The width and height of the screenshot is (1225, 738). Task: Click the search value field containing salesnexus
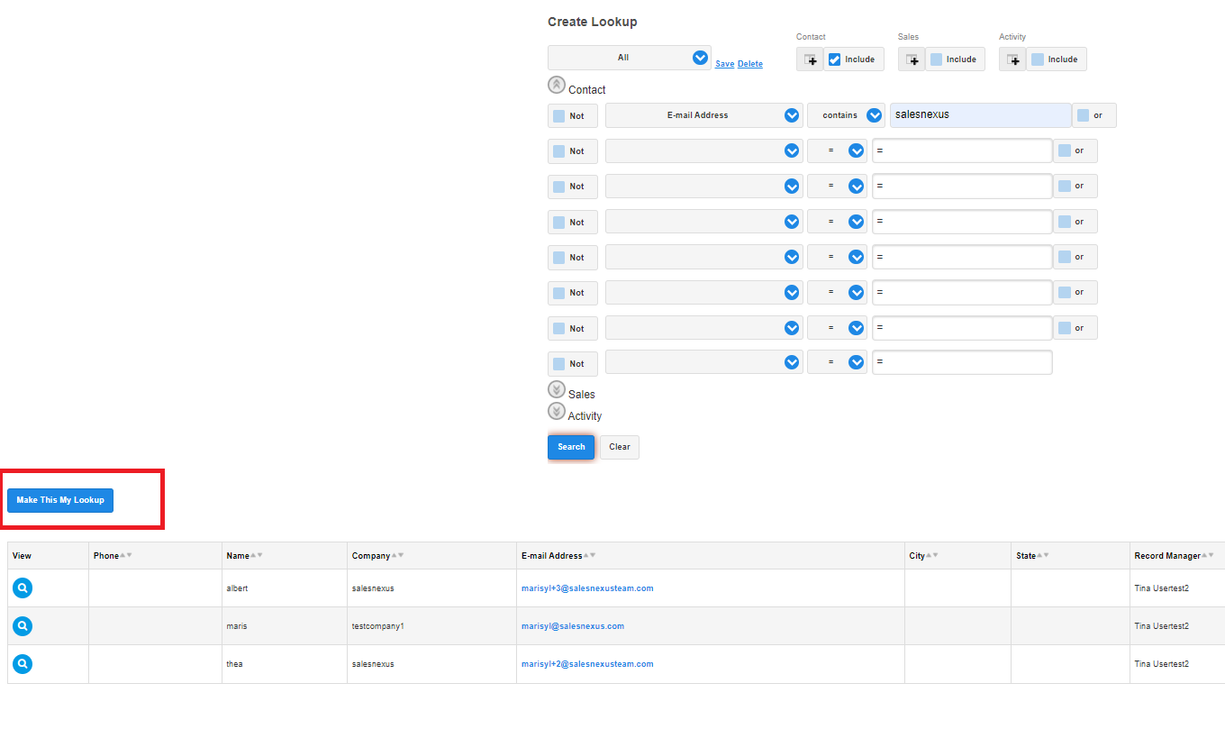980,115
